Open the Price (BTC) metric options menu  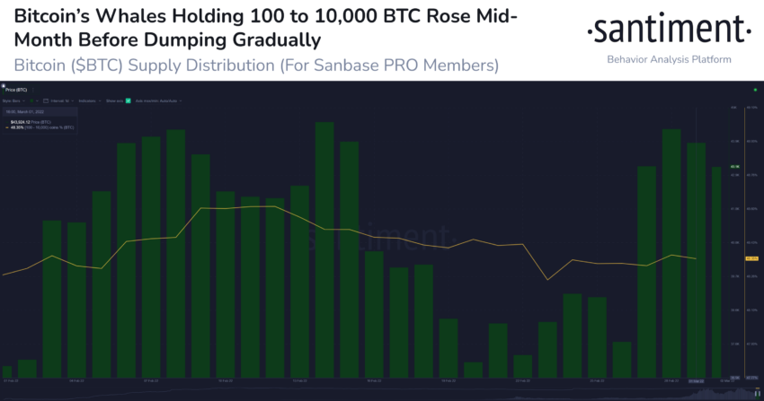[x=32, y=90]
